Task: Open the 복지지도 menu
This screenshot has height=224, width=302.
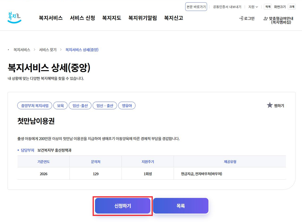Action: coord(112,18)
